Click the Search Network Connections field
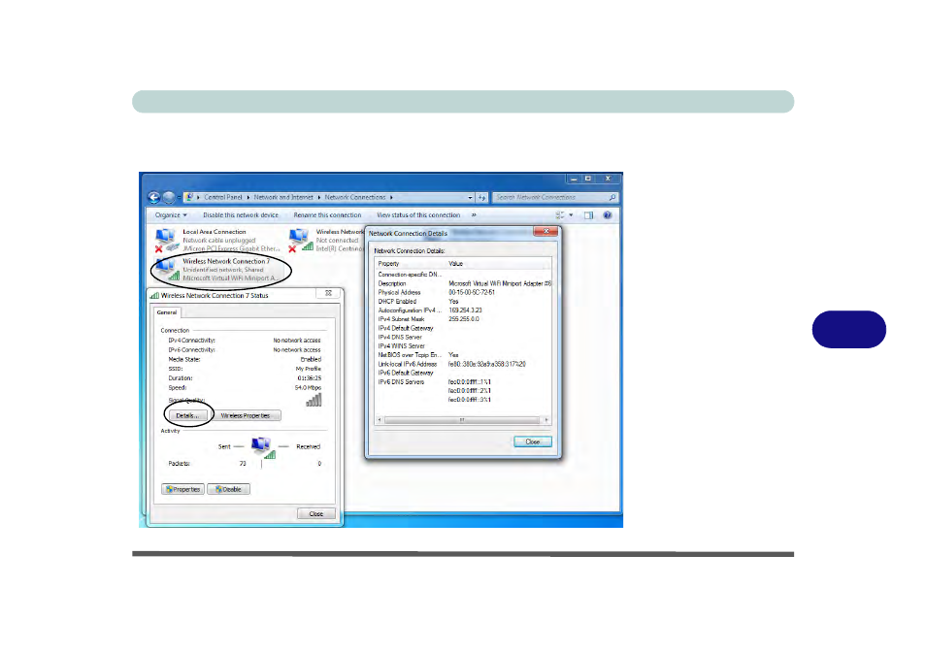The image size is (926, 653). (555, 197)
